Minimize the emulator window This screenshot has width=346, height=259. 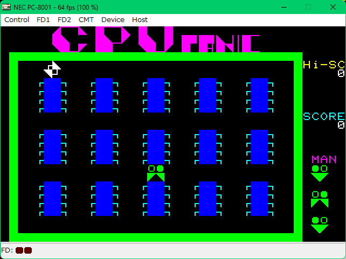click(x=282, y=6)
